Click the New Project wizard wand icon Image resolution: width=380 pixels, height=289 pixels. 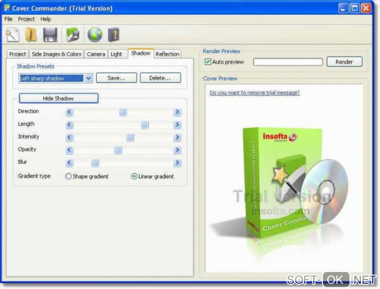pos(12,35)
